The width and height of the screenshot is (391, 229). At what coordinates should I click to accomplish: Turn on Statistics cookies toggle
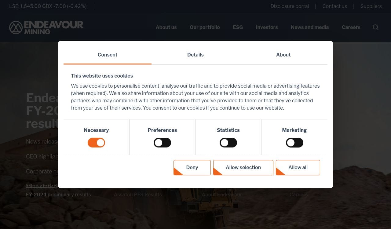pyautogui.click(x=228, y=143)
